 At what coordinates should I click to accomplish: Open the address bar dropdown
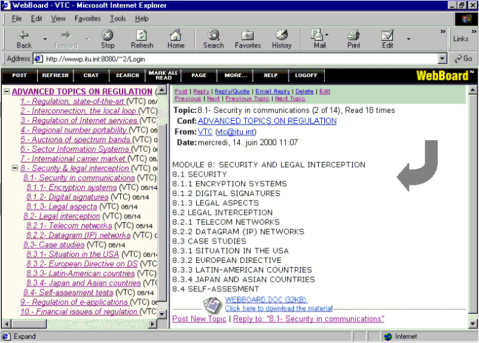point(443,59)
